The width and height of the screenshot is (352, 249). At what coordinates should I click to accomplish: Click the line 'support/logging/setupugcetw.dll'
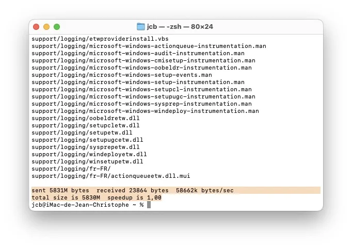click(x=87, y=140)
